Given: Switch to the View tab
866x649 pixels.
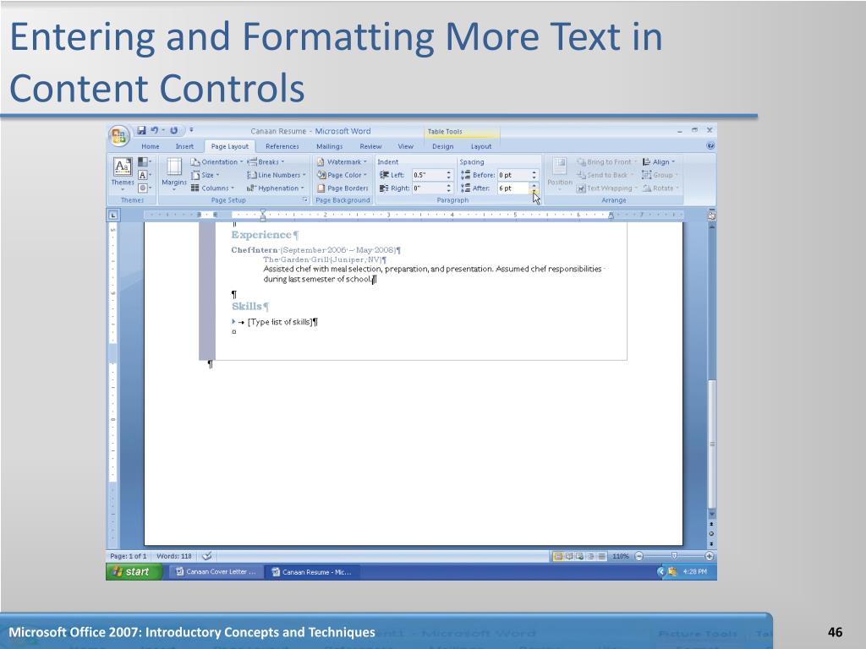Looking at the screenshot, I should coord(405,146).
